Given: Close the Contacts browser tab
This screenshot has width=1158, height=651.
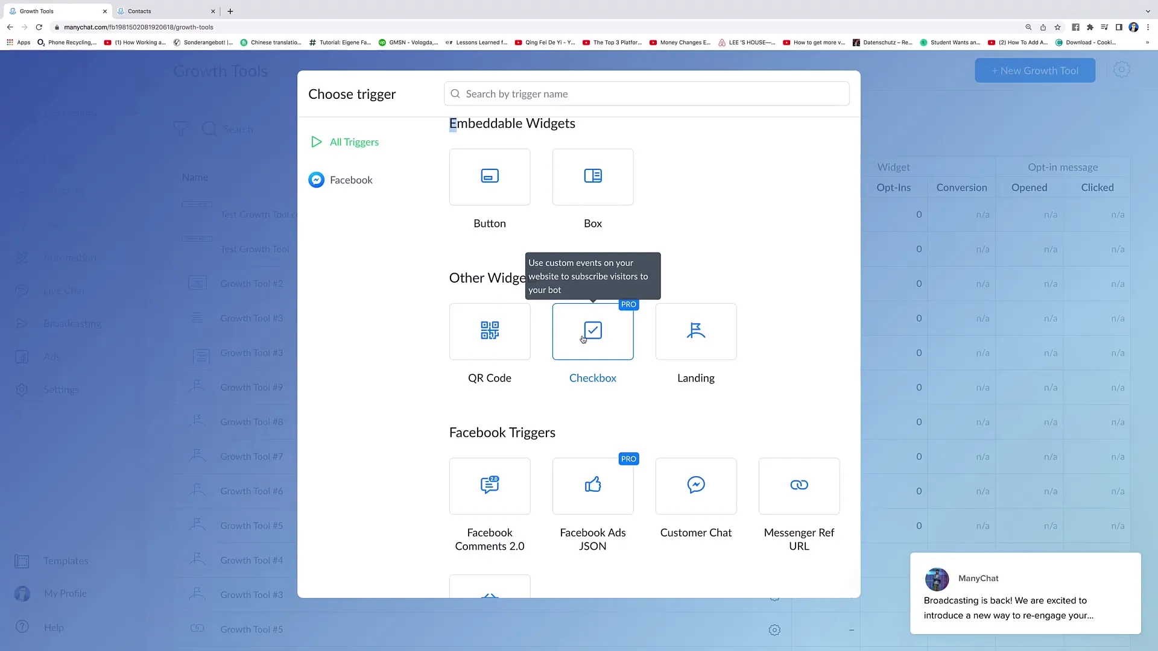Looking at the screenshot, I should [213, 11].
